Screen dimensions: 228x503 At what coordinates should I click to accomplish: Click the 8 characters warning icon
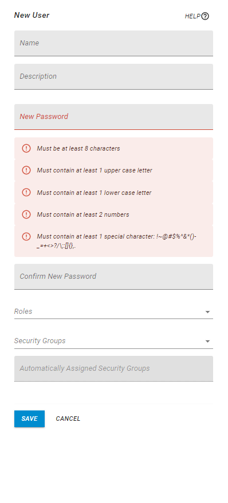[26, 148]
